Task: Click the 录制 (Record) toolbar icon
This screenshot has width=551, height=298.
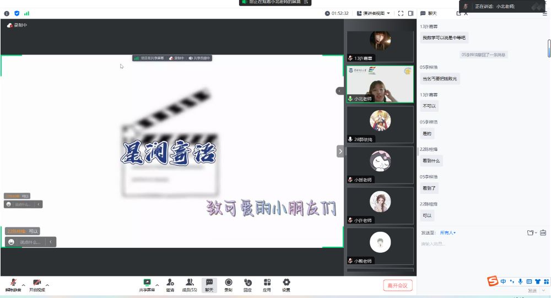Action: (228, 284)
